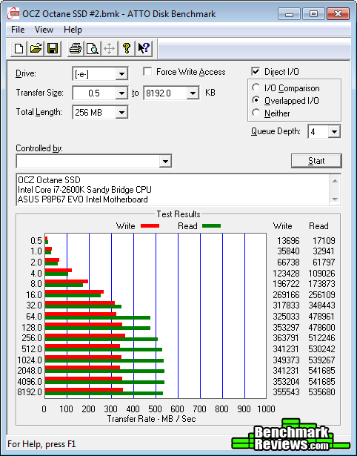Click the move arrows toolbar icon
Viewport: 357px width, 456px height.
[109, 48]
